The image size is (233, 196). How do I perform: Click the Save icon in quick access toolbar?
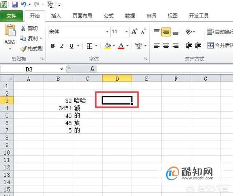15,5
